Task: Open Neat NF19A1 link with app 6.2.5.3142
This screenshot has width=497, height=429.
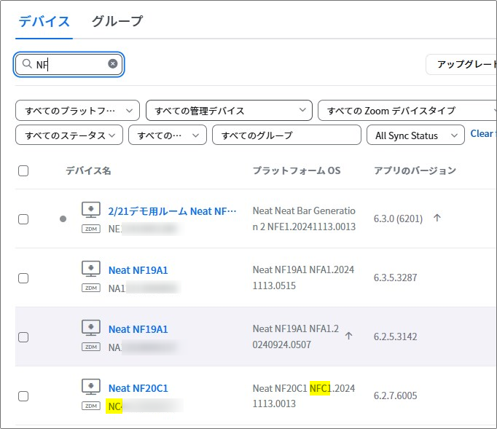Action: (x=138, y=329)
